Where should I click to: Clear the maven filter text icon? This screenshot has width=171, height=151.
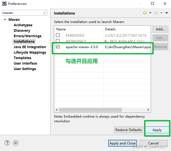point(45,13)
